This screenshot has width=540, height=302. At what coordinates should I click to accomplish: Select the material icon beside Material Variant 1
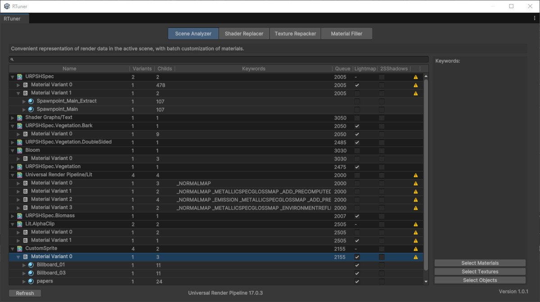point(25,93)
